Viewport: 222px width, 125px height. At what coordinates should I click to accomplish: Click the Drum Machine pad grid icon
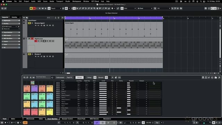[x=32, y=83]
